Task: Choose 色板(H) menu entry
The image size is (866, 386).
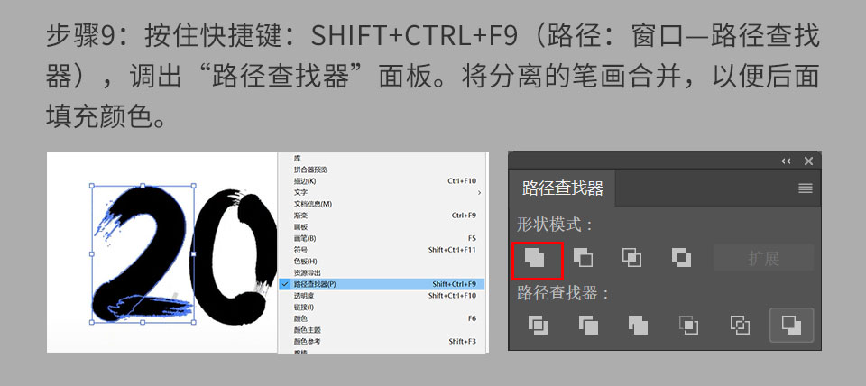Action: pyautogui.click(x=381, y=262)
